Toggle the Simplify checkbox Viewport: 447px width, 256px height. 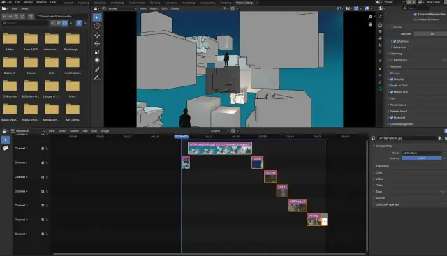point(391,80)
